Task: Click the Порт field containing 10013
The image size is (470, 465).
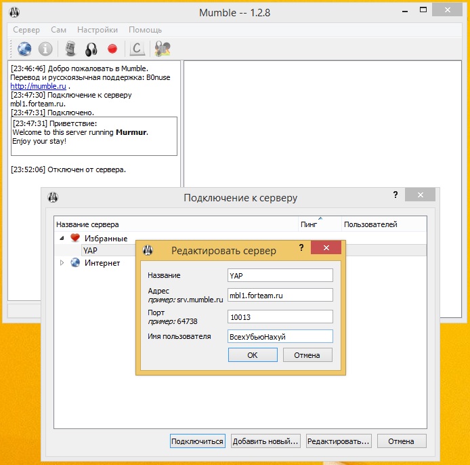Action: pyautogui.click(x=280, y=317)
